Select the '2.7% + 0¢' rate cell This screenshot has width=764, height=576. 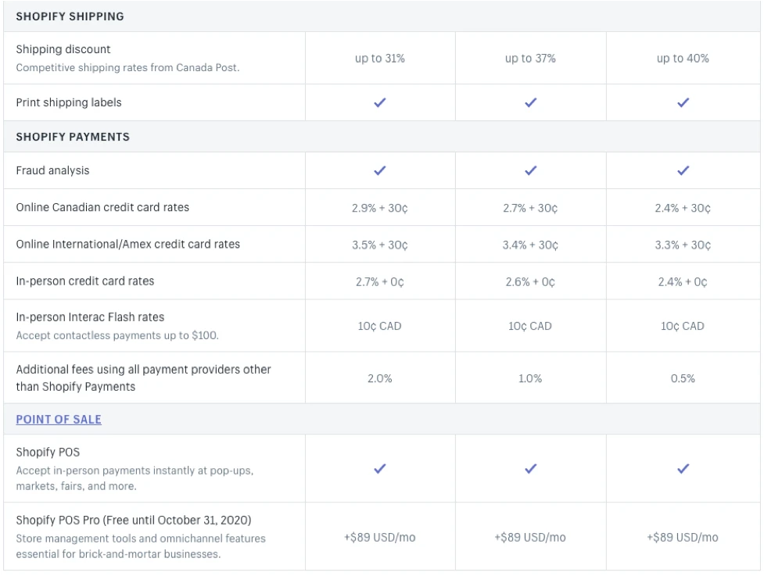379,282
